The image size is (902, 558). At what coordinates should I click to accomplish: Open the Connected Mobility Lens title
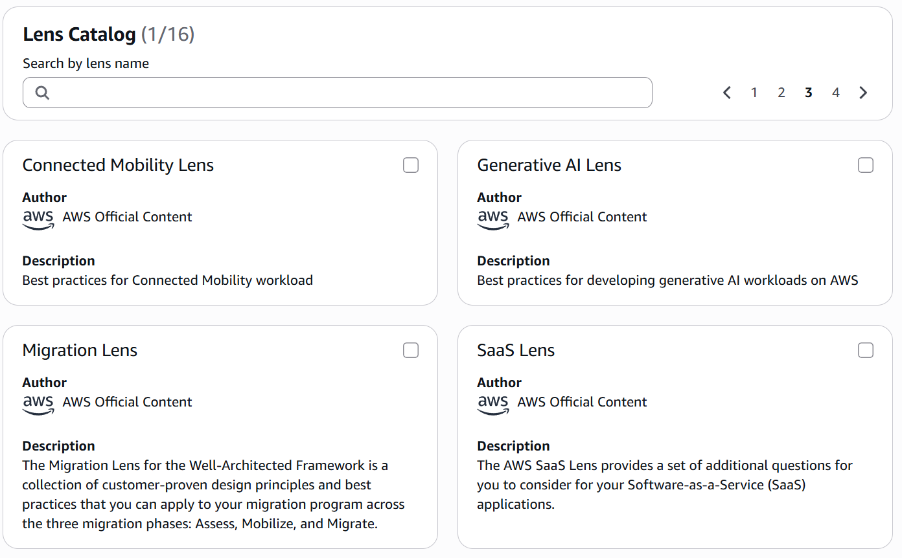[118, 165]
